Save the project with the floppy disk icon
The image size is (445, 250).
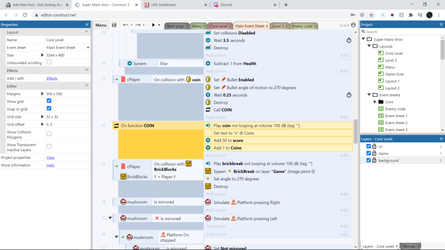pyautogui.click(x=114, y=25)
